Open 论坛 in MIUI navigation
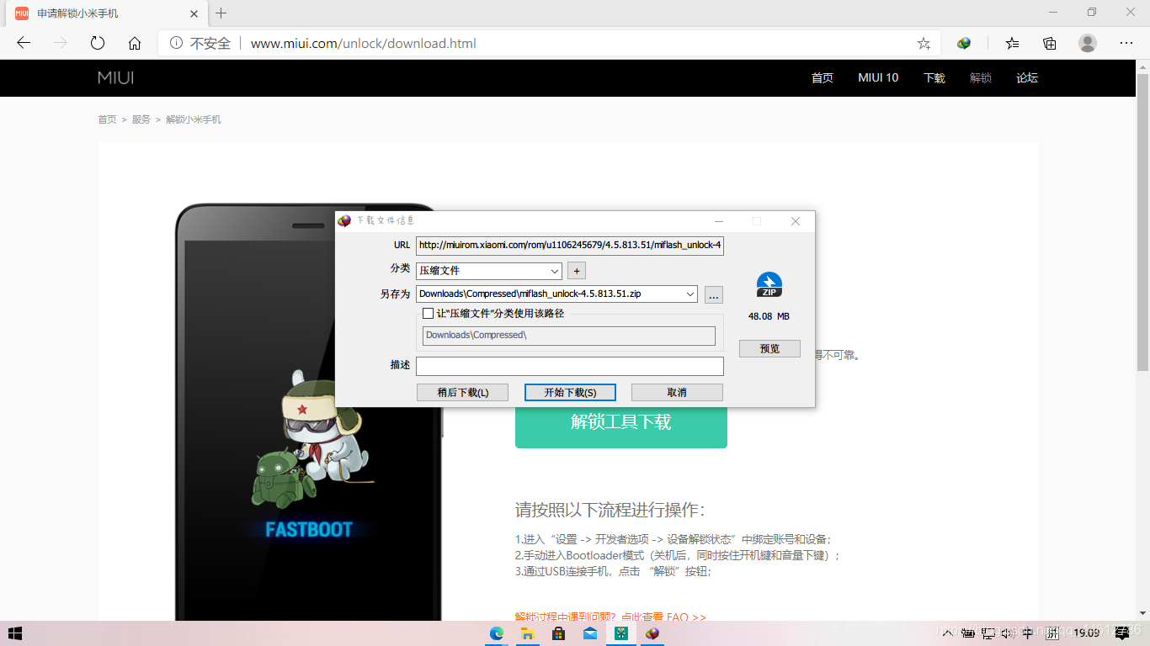This screenshot has height=646, width=1150. (1027, 77)
